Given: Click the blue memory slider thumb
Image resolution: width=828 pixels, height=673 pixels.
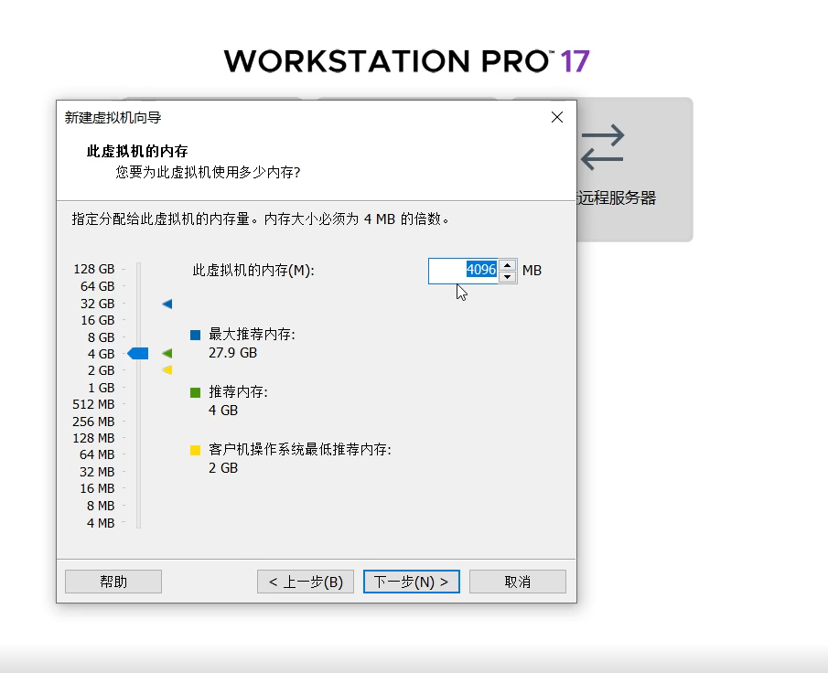Looking at the screenshot, I should [x=138, y=354].
